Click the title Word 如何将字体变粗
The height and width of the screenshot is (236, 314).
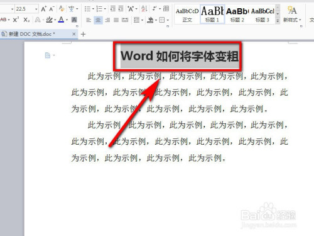180,56
